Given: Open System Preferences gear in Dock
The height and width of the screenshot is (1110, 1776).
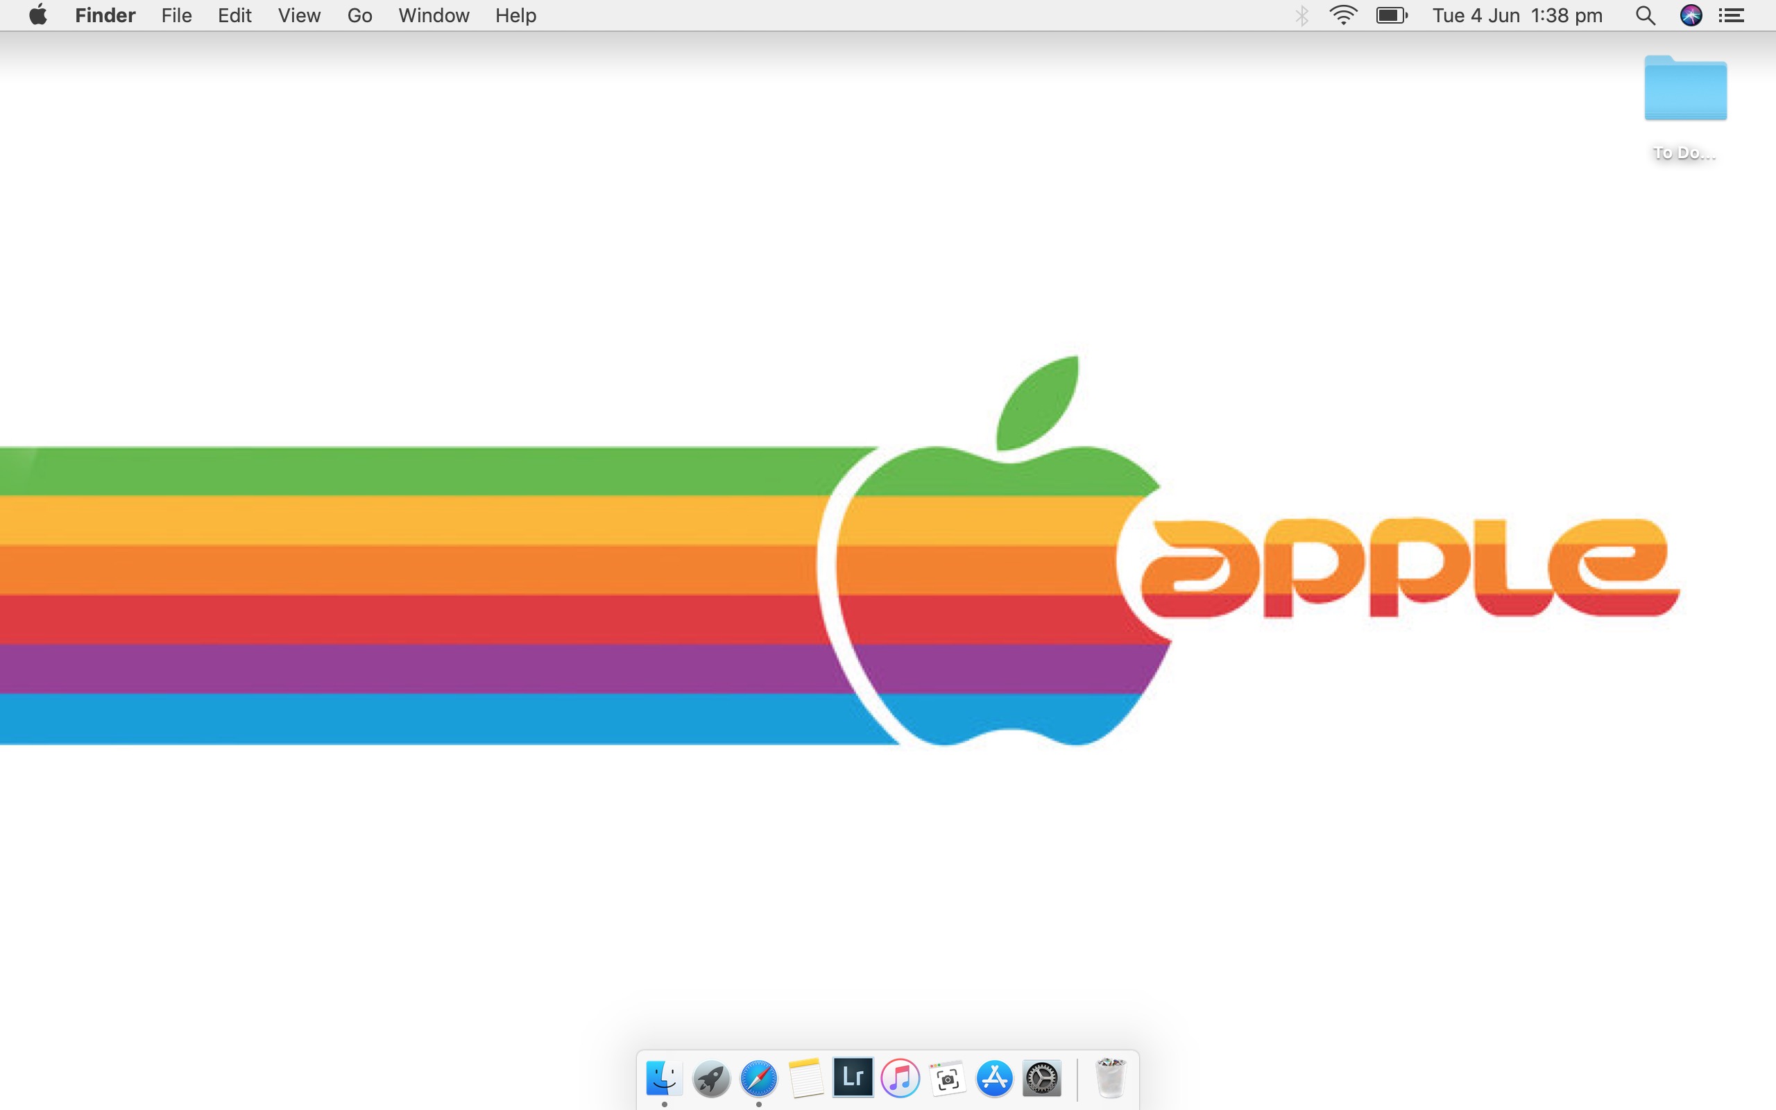Looking at the screenshot, I should 1041,1077.
